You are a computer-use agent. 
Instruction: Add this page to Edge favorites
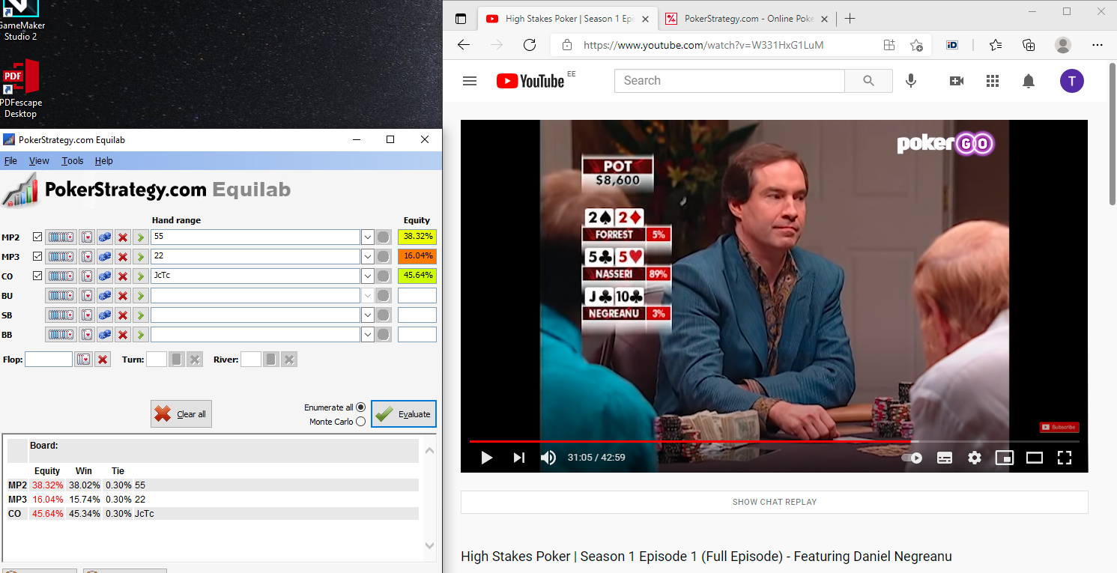(916, 45)
